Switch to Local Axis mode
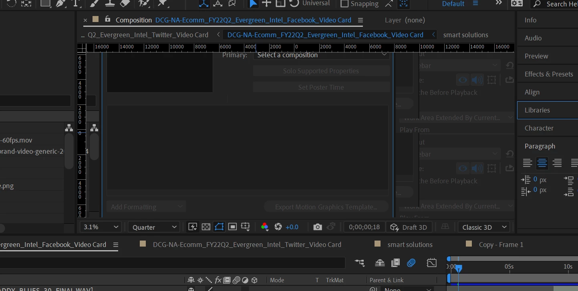The image size is (578, 291). [x=204, y=4]
